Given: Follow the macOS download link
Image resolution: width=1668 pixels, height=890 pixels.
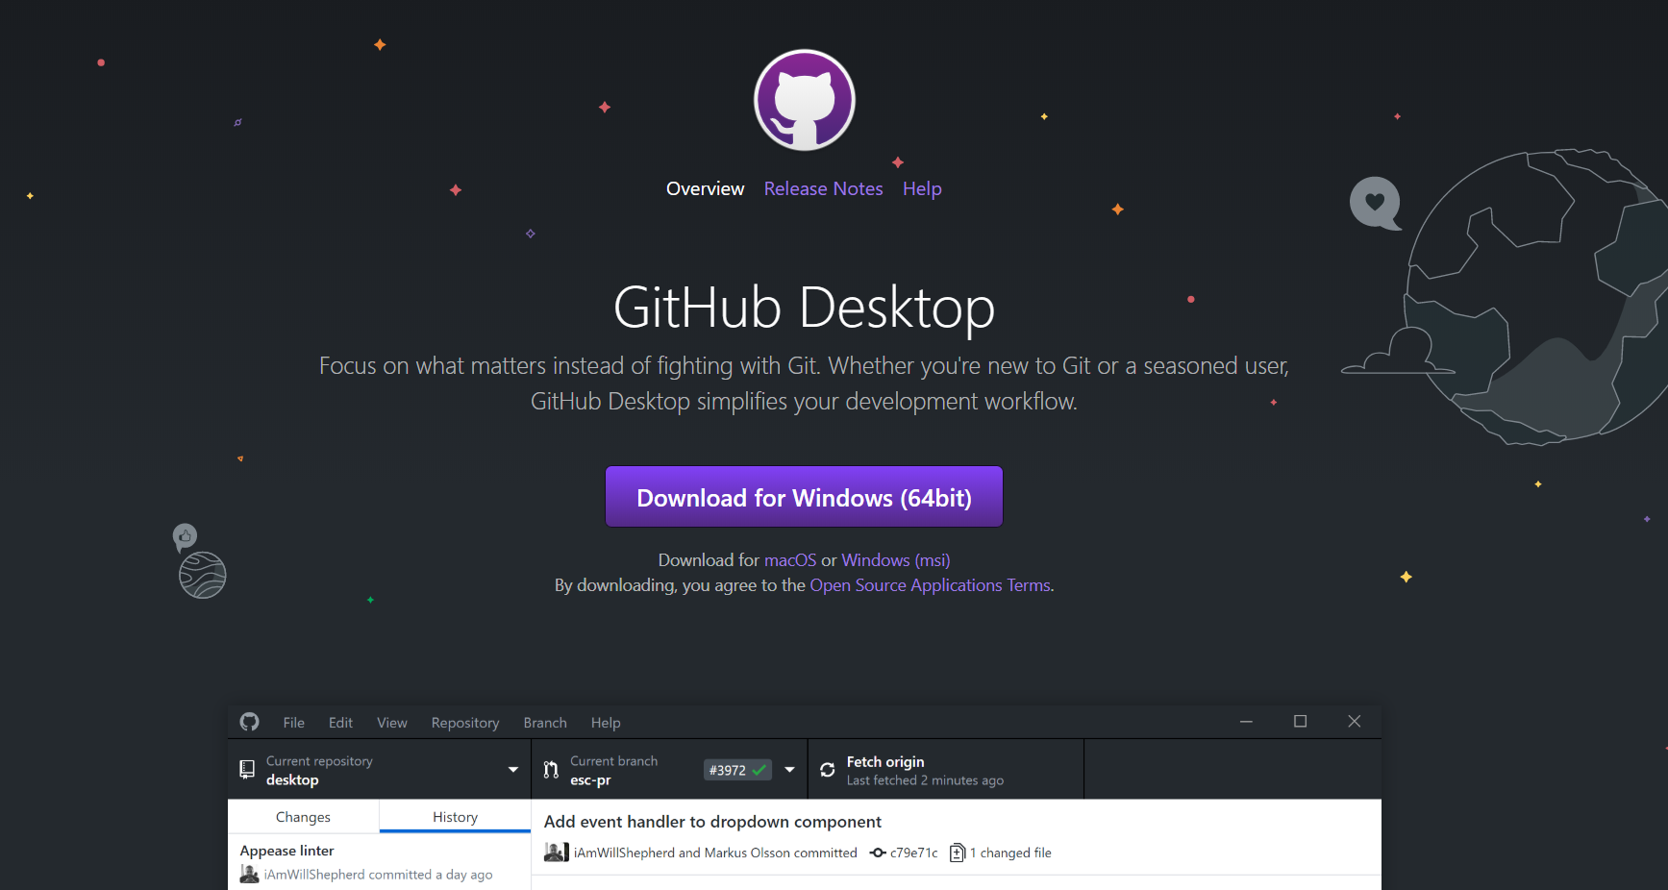Looking at the screenshot, I should tap(790, 560).
